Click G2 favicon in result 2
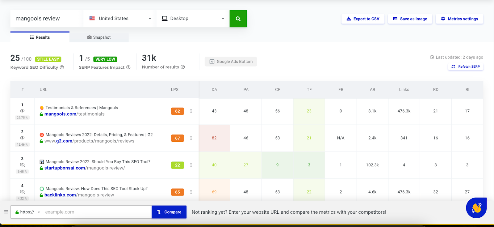The width and height of the screenshot is (494, 227). [42, 135]
